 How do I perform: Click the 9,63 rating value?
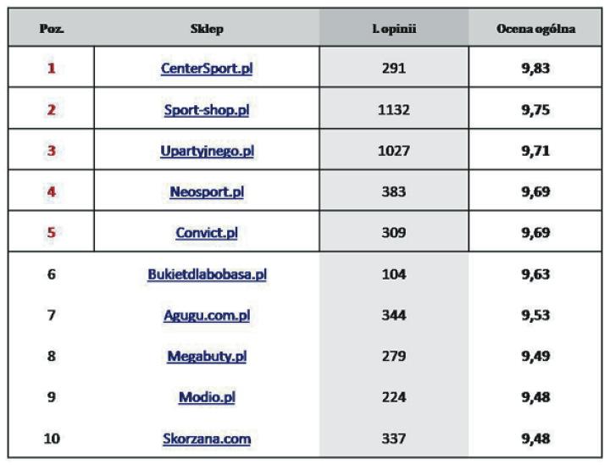(x=535, y=274)
